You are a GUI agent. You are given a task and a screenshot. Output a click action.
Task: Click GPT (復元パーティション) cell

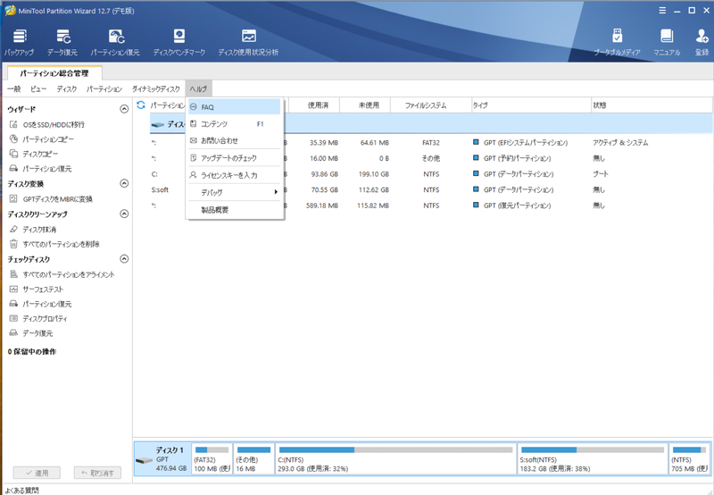(x=518, y=206)
